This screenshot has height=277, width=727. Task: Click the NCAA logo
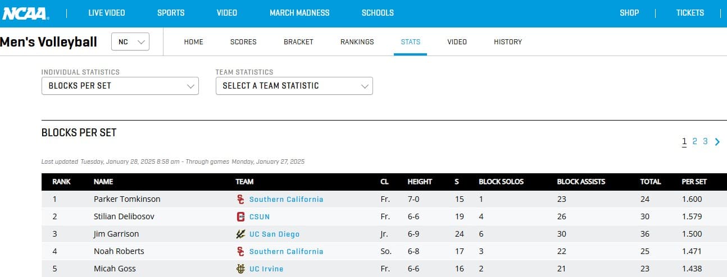pos(25,13)
